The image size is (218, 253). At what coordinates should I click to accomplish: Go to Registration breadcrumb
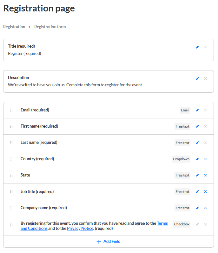coord(14,27)
